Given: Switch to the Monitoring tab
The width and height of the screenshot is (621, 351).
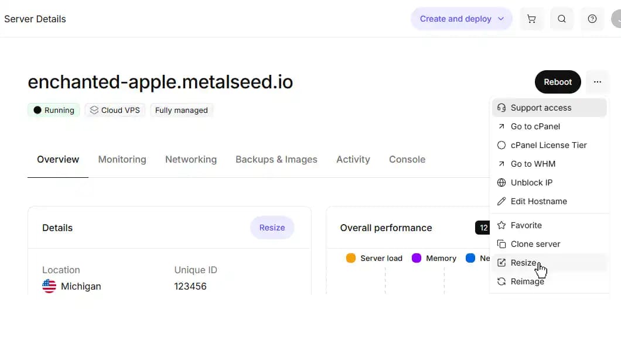Looking at the screenshot, I should pos(122,159).
